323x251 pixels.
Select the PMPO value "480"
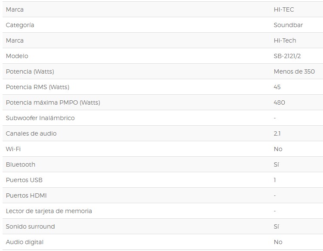point(279,102)
